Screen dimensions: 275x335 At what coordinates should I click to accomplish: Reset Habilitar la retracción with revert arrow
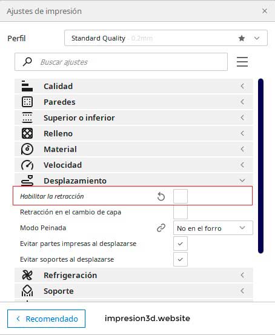click(161, 196)
